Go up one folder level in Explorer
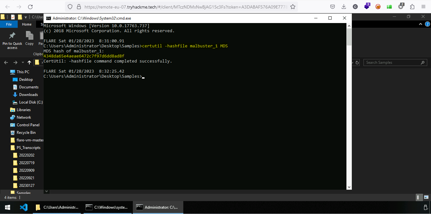This screenshot has width=431, height=214. pos(29,62)
